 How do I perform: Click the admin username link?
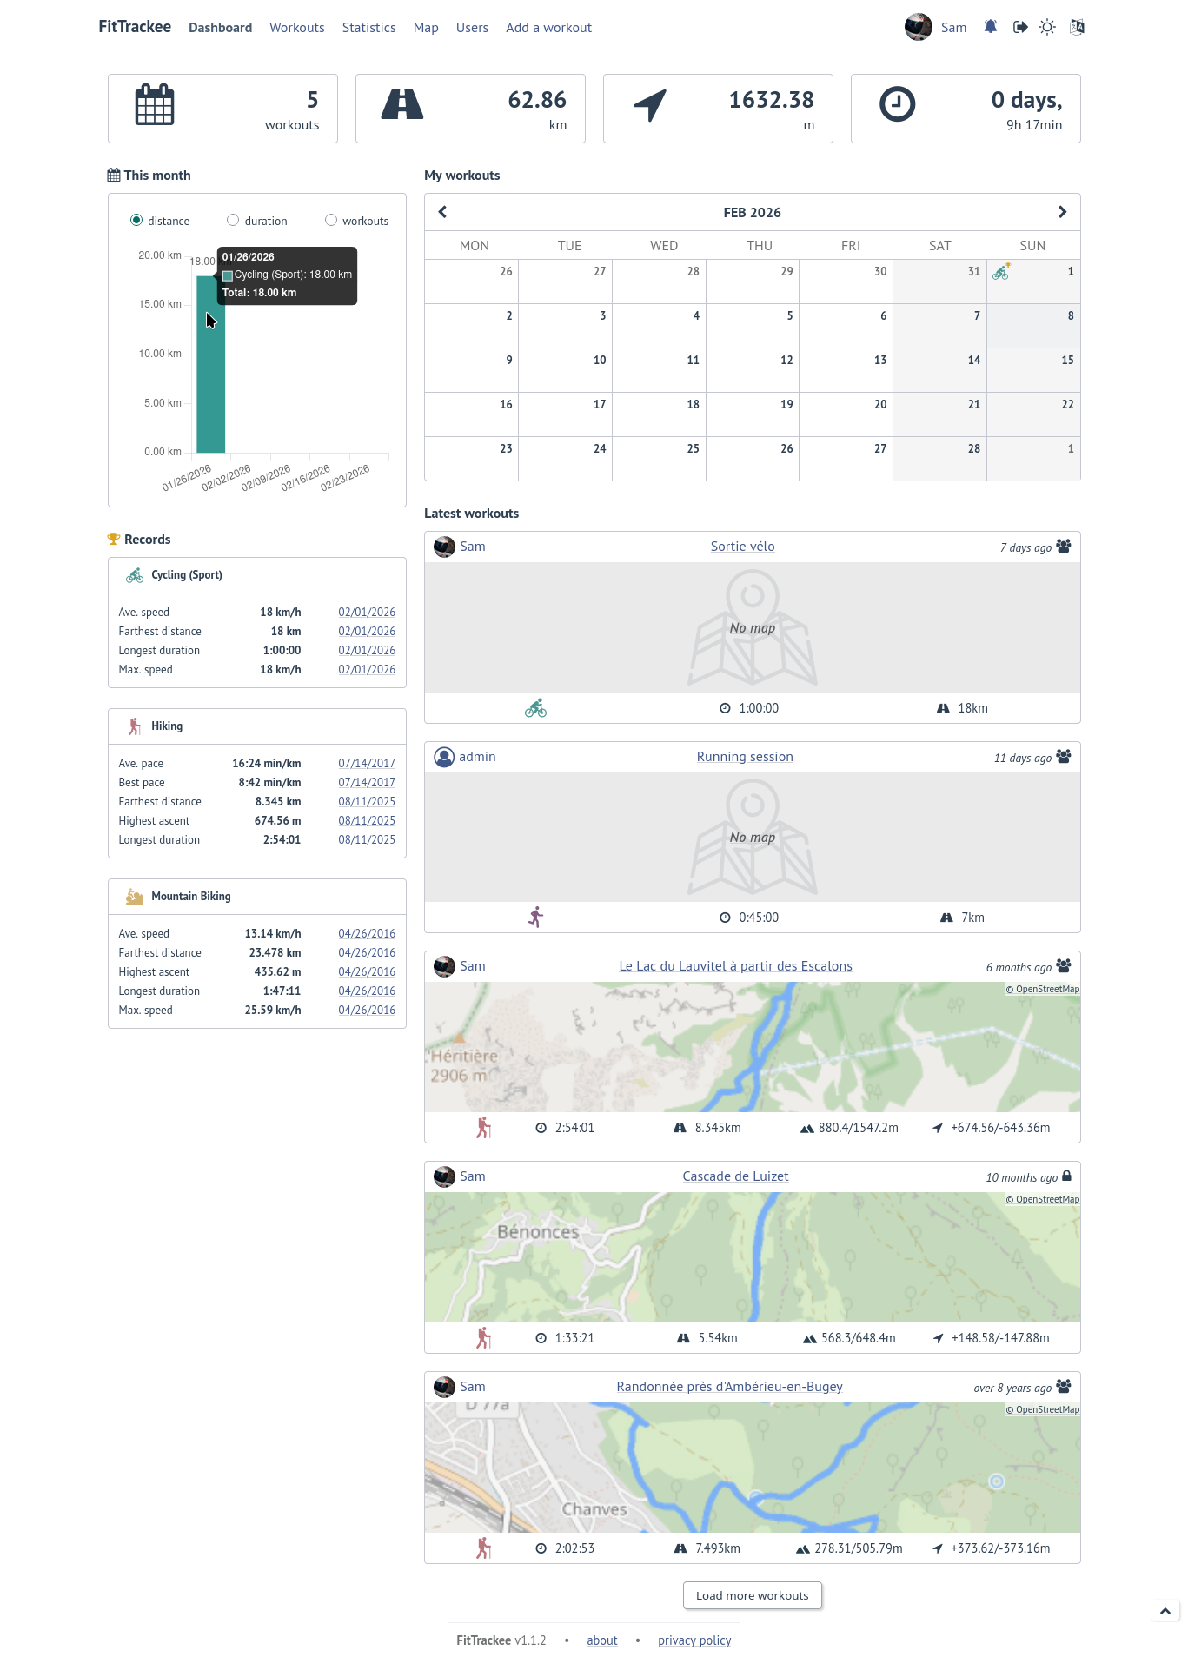[477, 757]
